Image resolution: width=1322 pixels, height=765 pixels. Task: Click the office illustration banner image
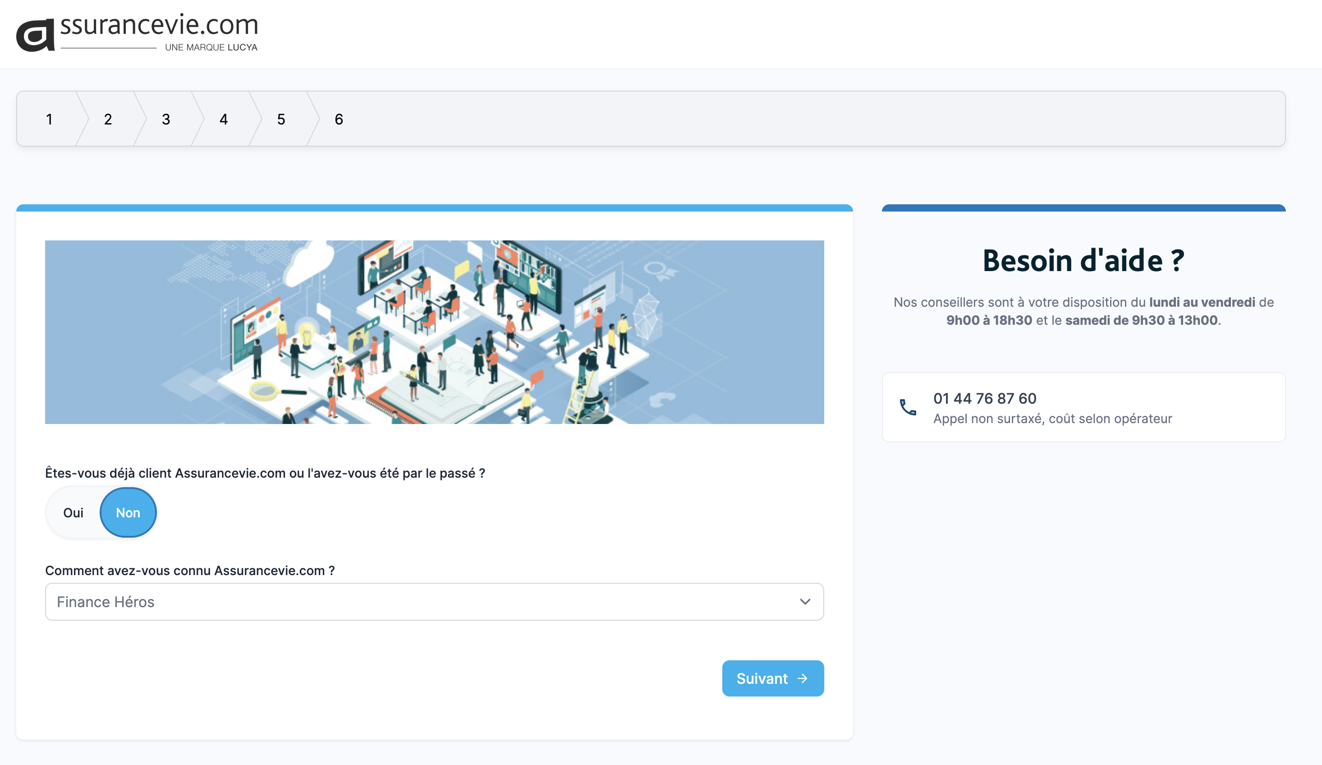pyautogui.click(x=434, y=332)
